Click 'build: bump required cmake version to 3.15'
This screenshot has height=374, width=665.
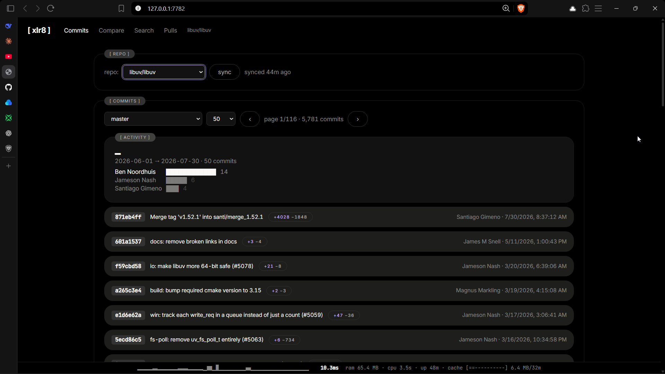point(205,291)
